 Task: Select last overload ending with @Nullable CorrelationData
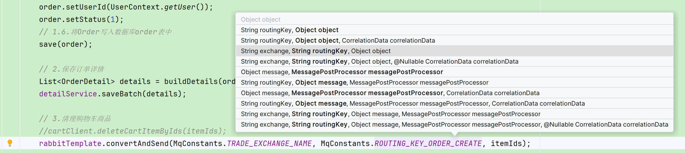coord(454,124)
